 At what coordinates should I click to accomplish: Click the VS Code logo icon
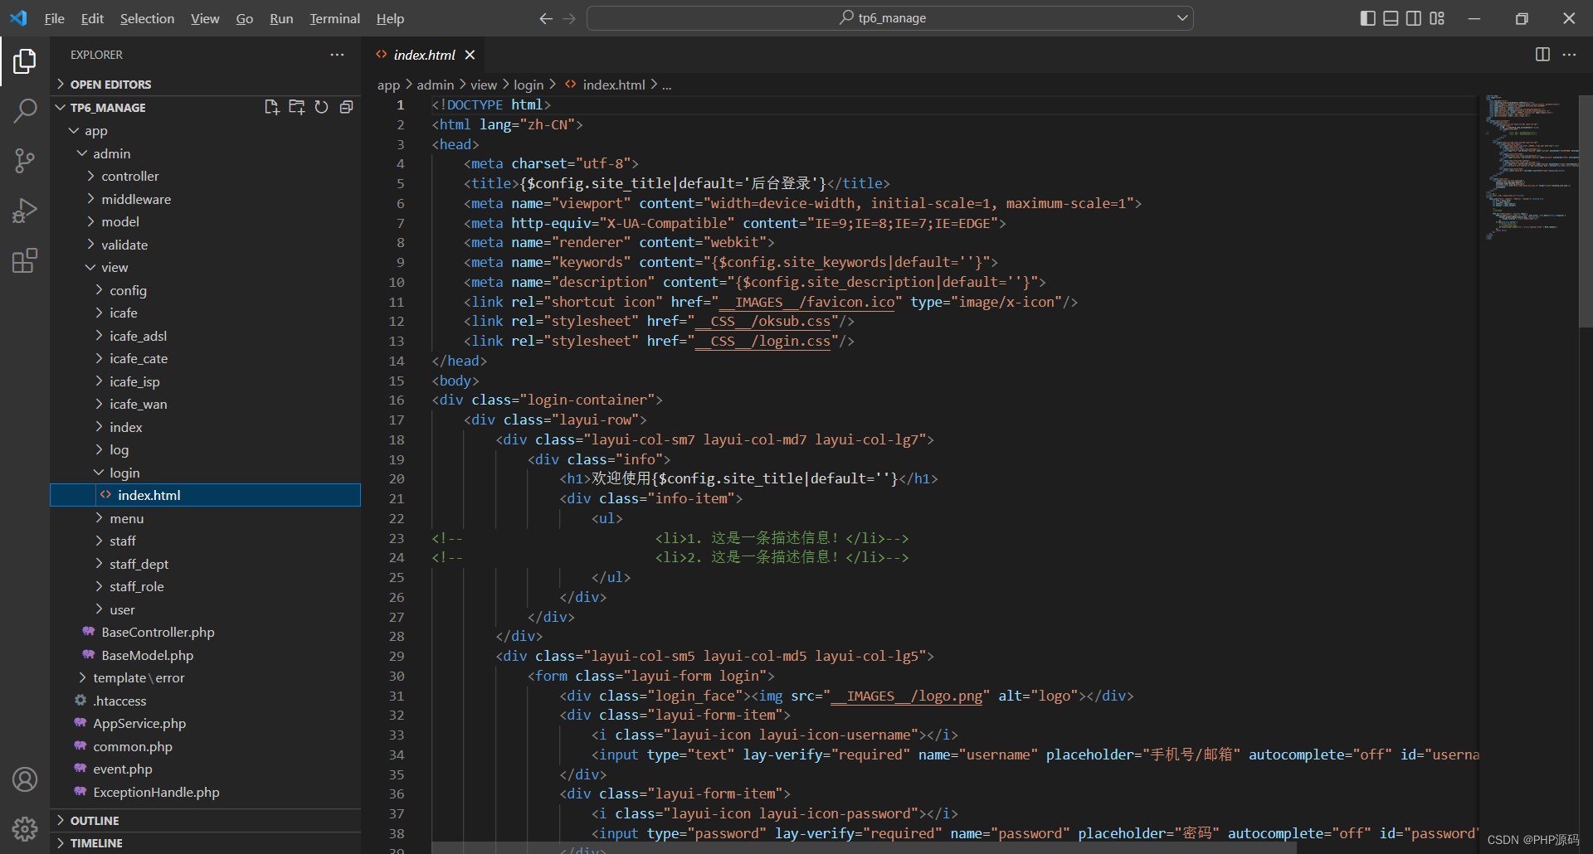18,18
